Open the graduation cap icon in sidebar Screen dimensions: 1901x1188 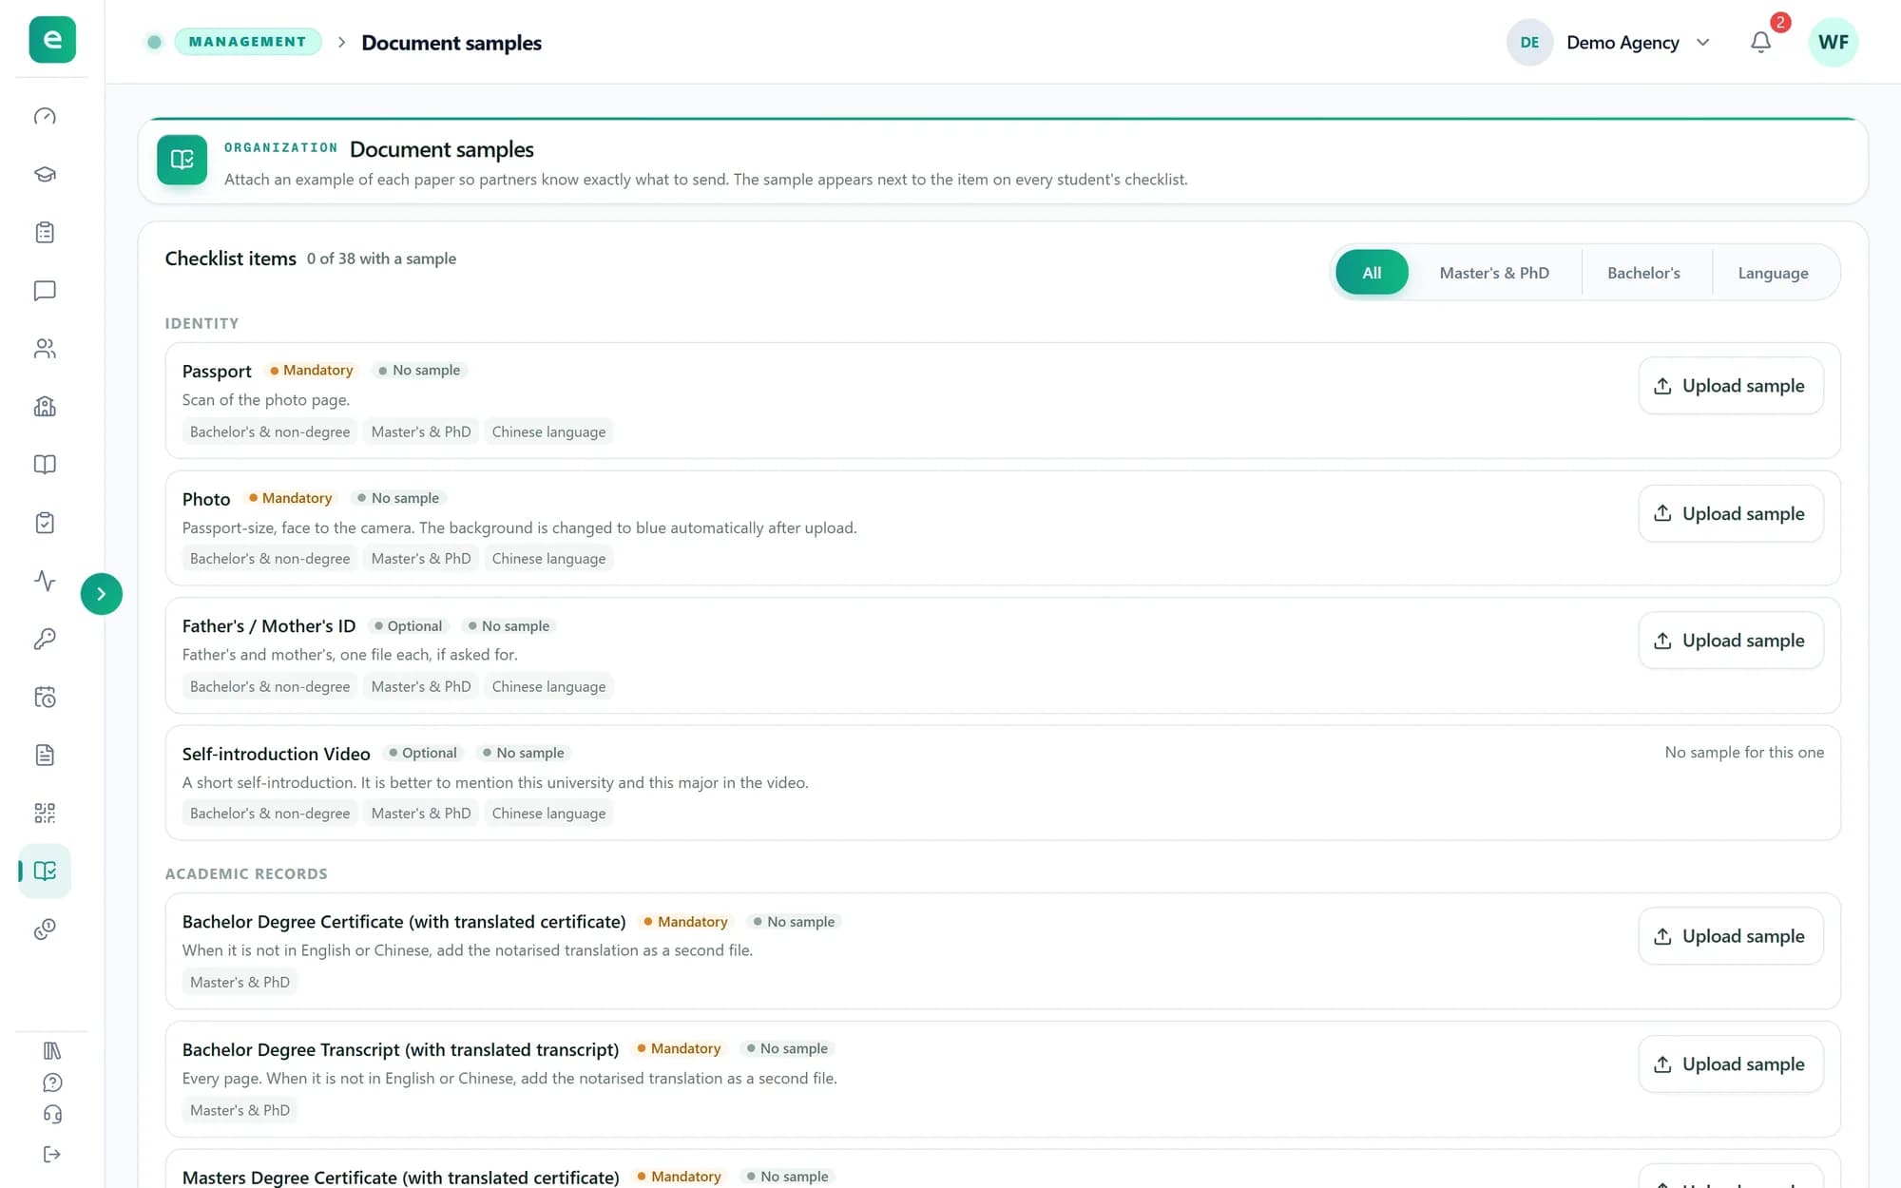tap(45, 174)
